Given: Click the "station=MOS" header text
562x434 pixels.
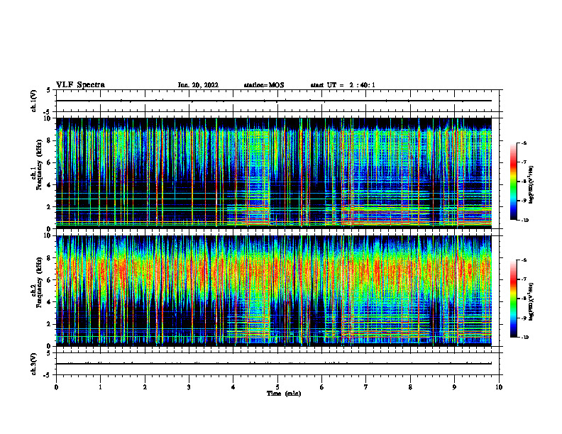Looking at the screenshot, I should click(x=264, y=85).
